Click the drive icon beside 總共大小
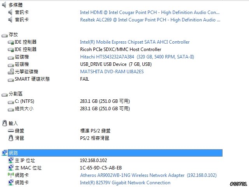 pyautogui.click(x=11, y=109)
